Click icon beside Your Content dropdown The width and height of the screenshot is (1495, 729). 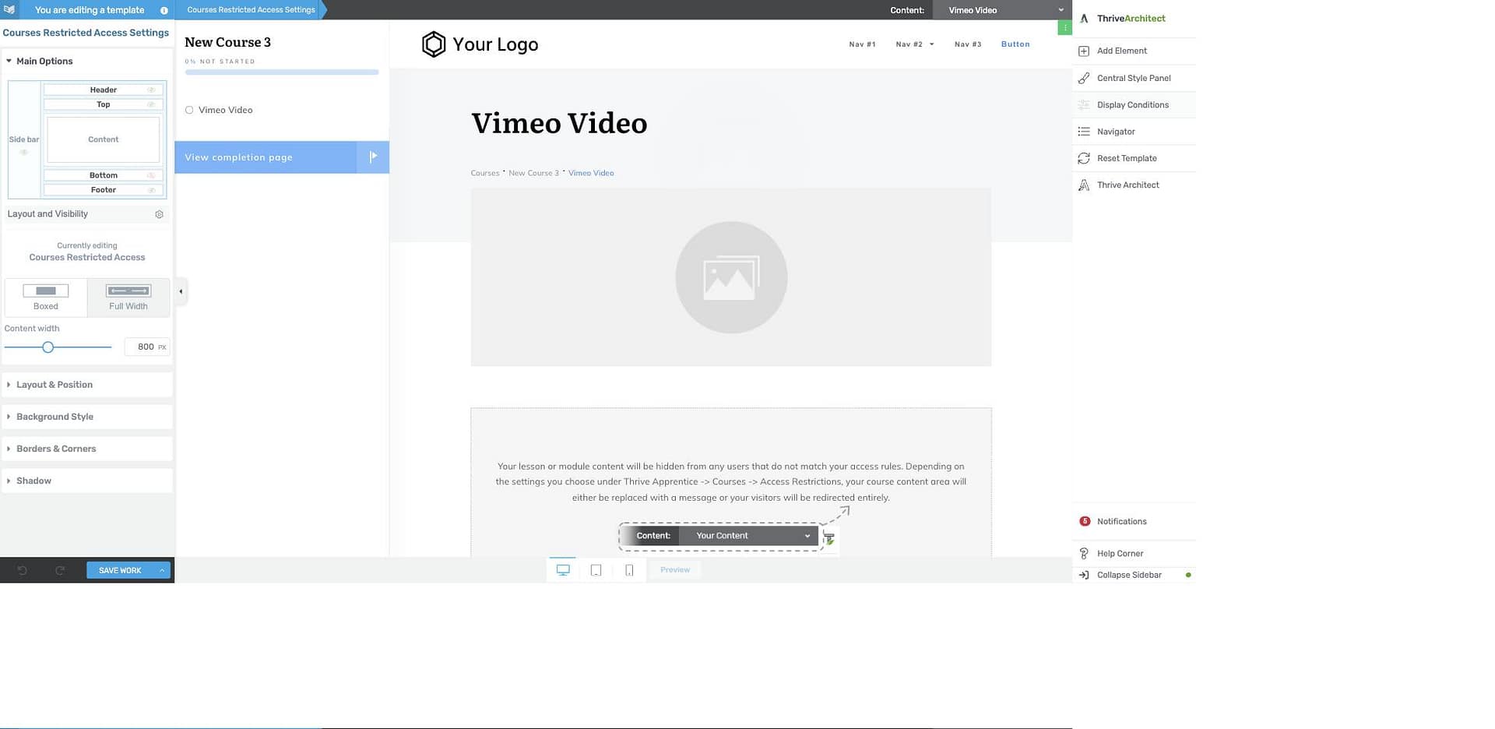829,538
